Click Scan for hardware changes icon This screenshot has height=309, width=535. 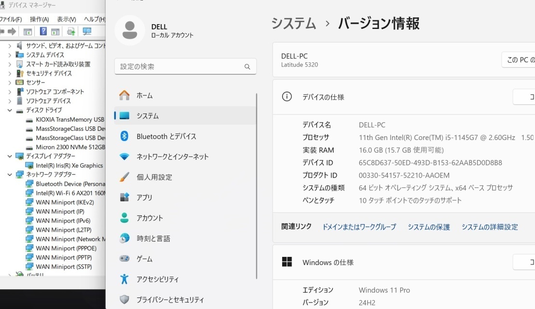click(87, 32)
